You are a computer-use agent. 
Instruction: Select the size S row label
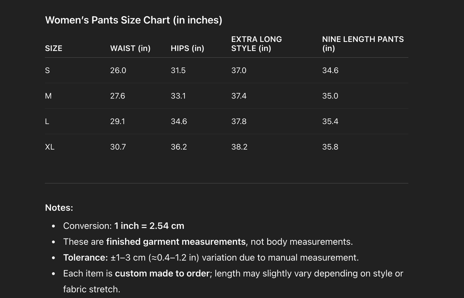tap(48, 70)
